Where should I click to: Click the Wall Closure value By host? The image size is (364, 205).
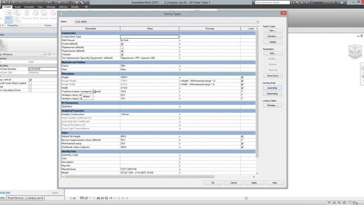(150, 40)
